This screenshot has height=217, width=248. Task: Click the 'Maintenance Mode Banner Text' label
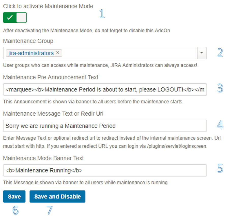(43, 158)
